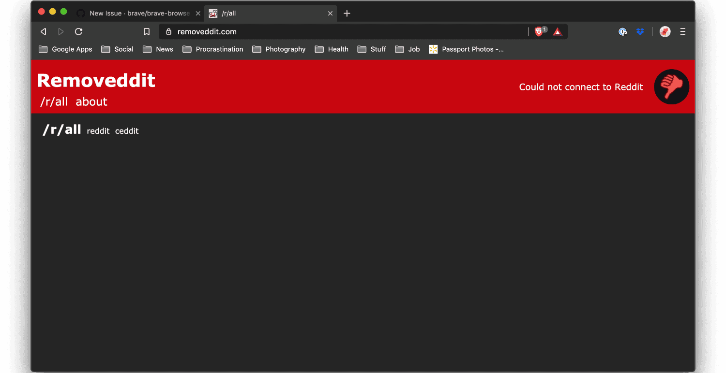Close the /r/all tab
The height and width of the screenshot is (373, 726).
coord(330,14)
